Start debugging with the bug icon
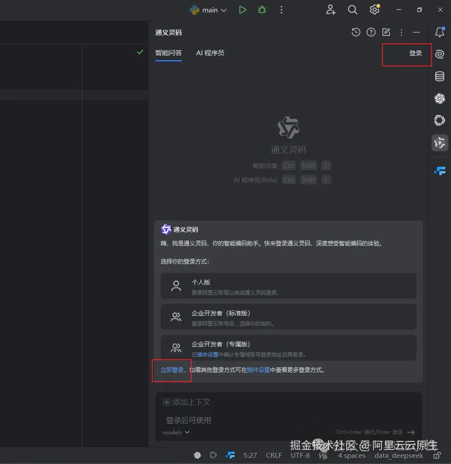This screenshot has width=451, height=464. click(x=262, y=9)
